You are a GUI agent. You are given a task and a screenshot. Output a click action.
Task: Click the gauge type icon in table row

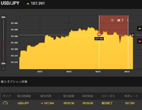click(x=5, y=103)
